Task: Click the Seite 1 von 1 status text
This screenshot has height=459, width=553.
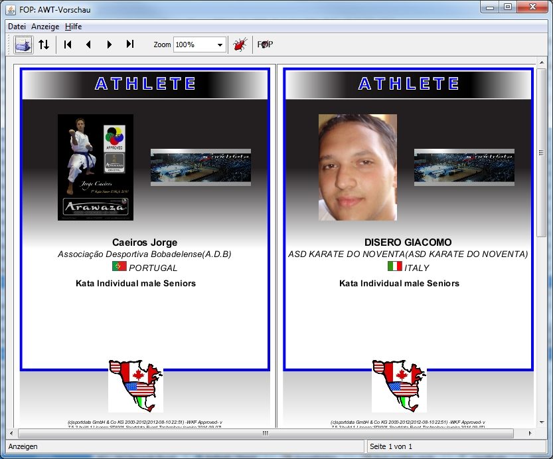Action: pyautogui.click(x=391, y=446)
